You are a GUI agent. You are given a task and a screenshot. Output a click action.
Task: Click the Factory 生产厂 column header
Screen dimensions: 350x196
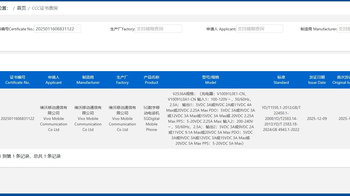(122, 80)
